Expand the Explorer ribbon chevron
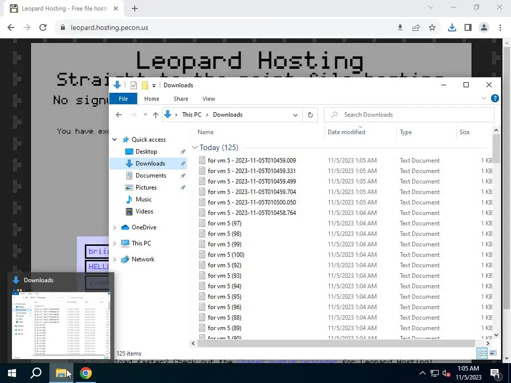The image size is (511, 383). click(x=484, y=98)
